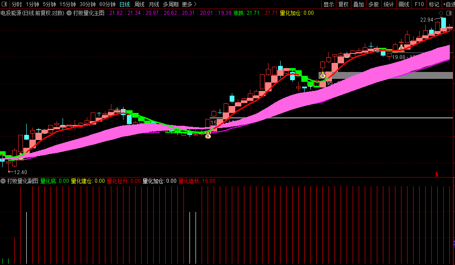Select the 日线 daily tab
455x265 pixels.
pos(125,4)
